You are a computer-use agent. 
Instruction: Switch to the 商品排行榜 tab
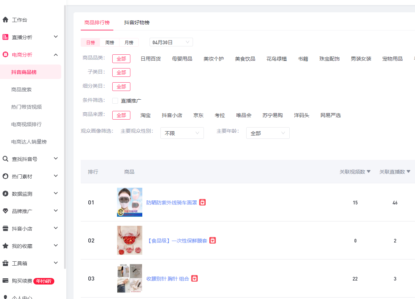pos(97,22)
